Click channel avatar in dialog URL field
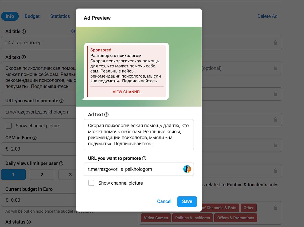This screenshot has height=227, width=304. [x=187, y=169]
